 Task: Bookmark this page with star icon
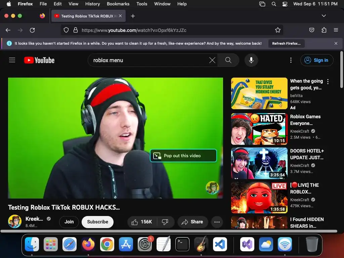click(278, 30)
